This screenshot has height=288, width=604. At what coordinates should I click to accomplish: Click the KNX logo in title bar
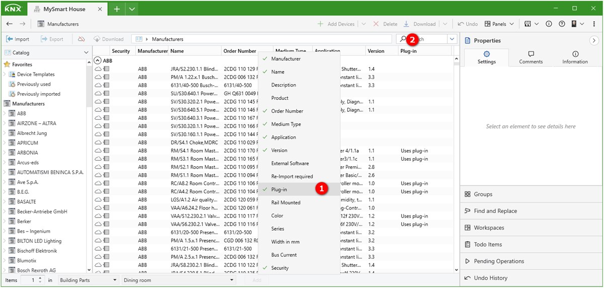13,9
